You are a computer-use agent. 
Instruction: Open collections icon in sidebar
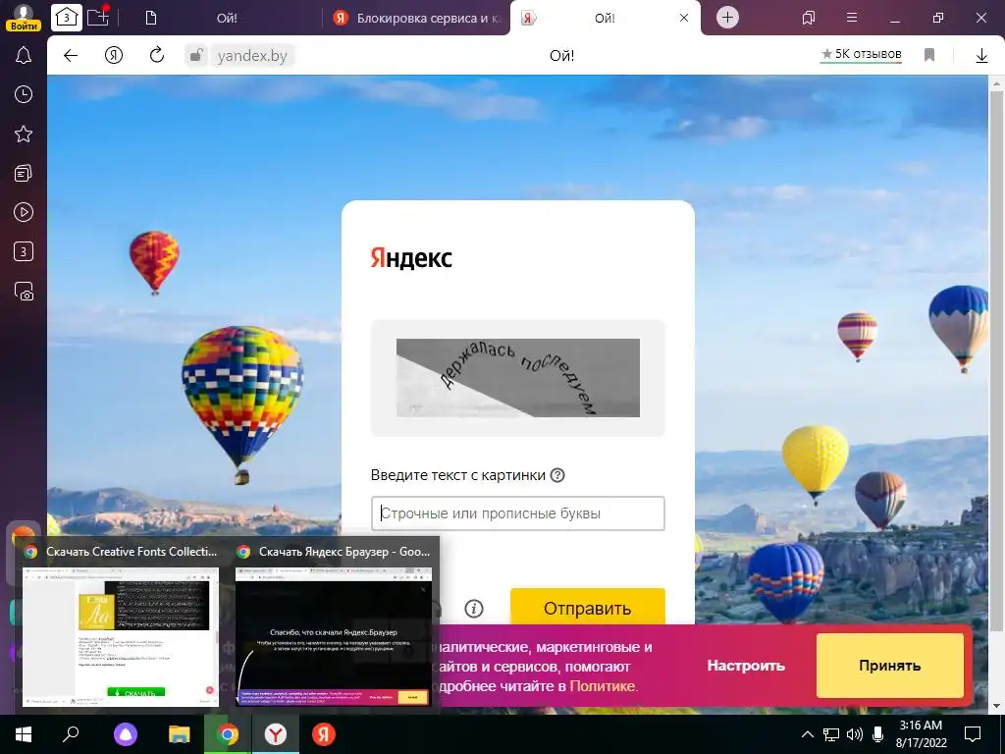(24, 173)
